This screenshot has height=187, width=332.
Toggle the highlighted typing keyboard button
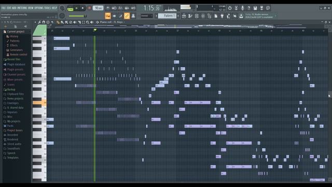[108, 16]
